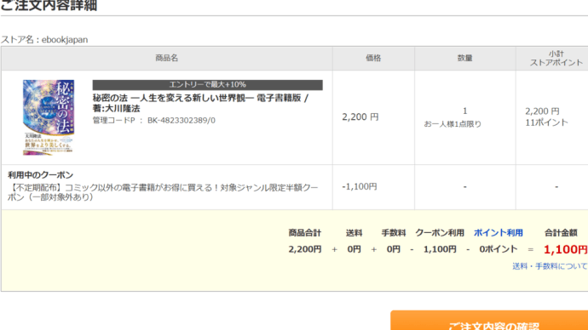
Task: Open the ポイント利用 link
Action: [498, 233]
